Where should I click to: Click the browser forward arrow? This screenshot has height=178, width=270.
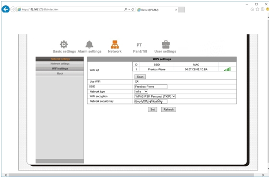pos(13,9)
